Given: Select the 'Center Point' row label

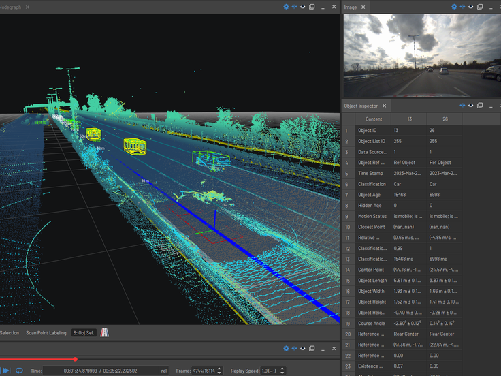Looking at the screenshot, I should (x=370, y=270).
